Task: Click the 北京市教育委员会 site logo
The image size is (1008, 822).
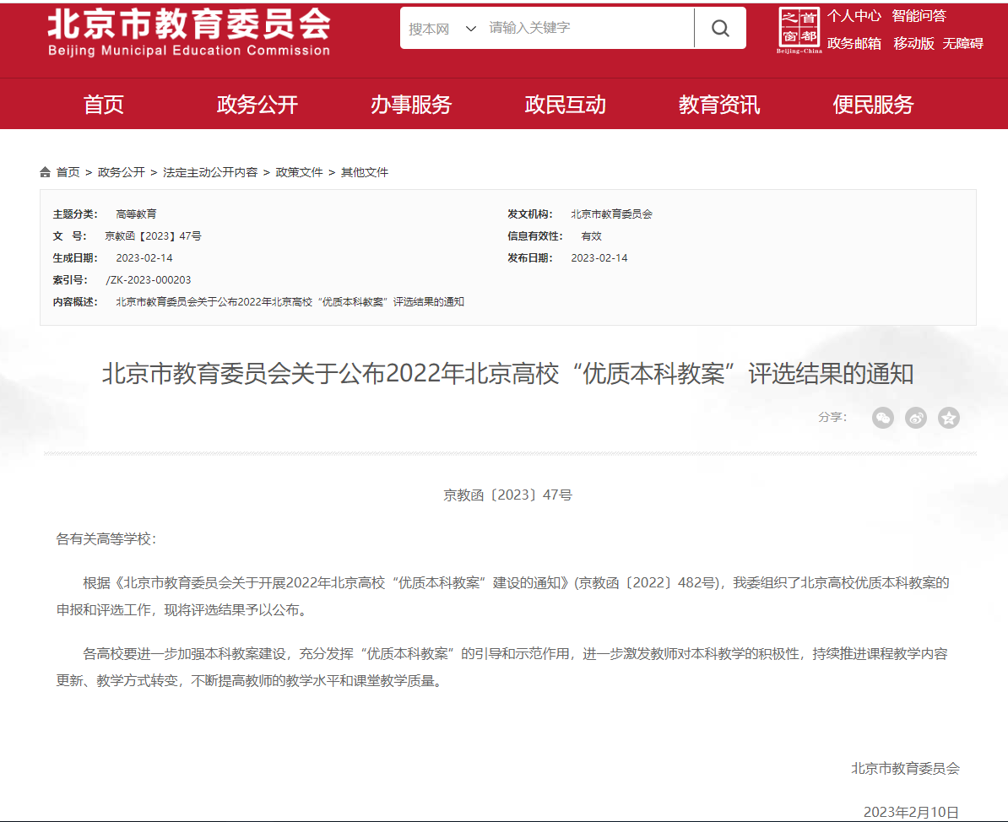Action: pyautogui.click(x=189, y=33)
